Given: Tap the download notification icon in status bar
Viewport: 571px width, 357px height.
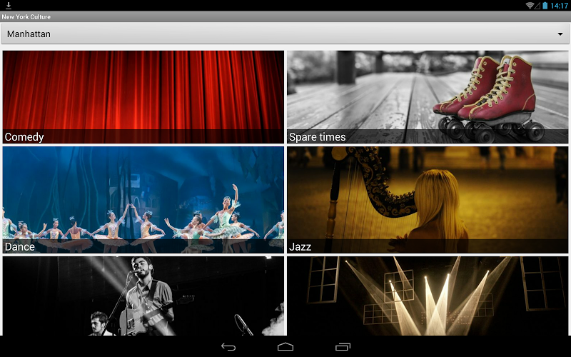Looking at the screenshot, I should (x=9, y=6).
